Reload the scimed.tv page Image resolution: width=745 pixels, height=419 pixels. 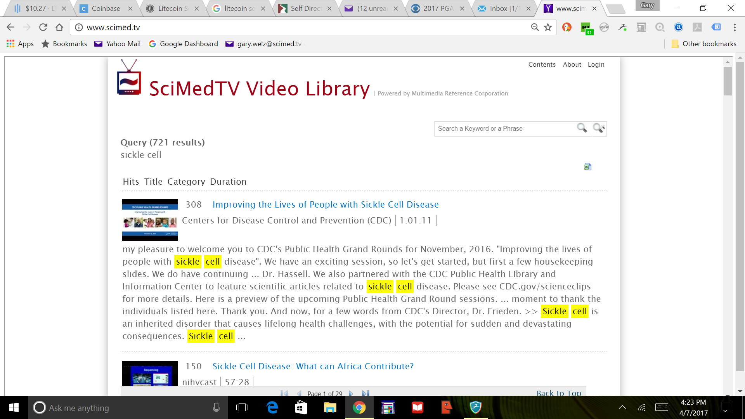point(43,27)
